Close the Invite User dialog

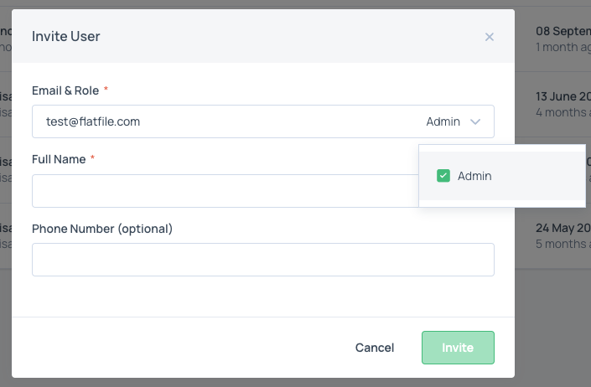coord(490,37)
